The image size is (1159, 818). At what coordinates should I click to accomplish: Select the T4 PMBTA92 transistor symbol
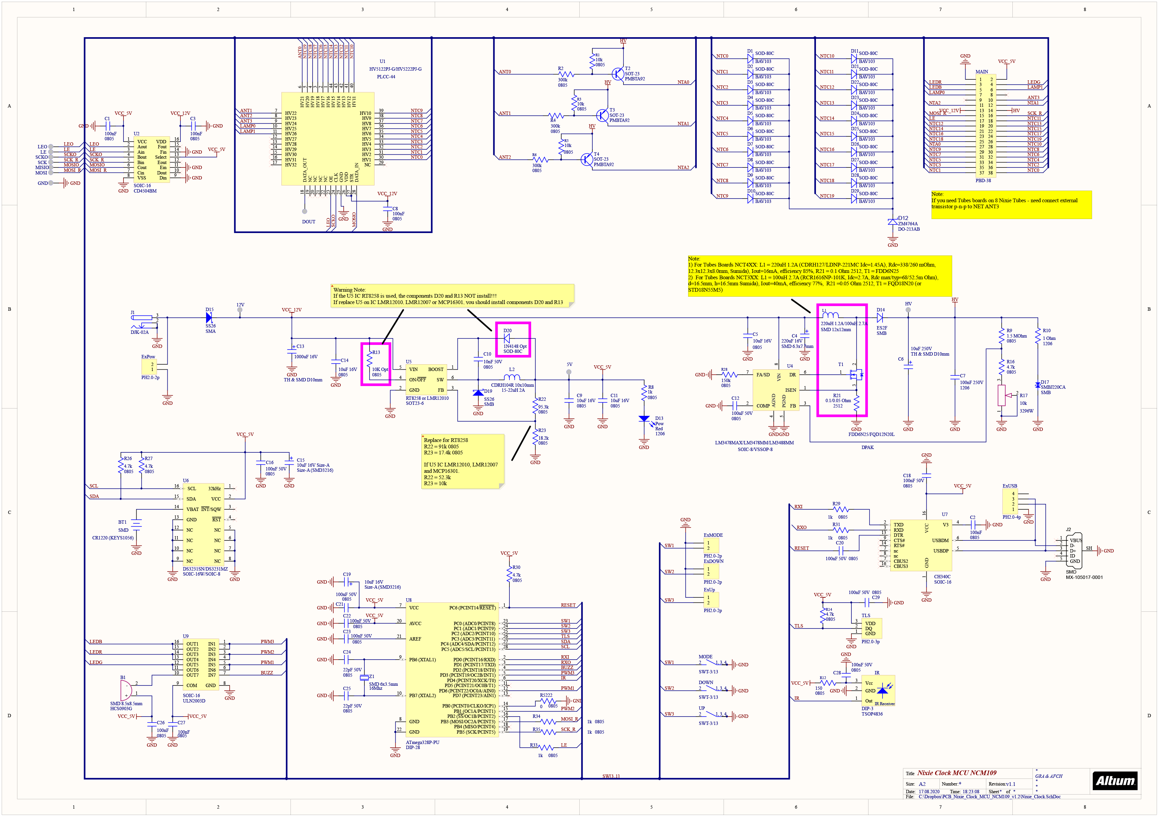coord(586,160)
